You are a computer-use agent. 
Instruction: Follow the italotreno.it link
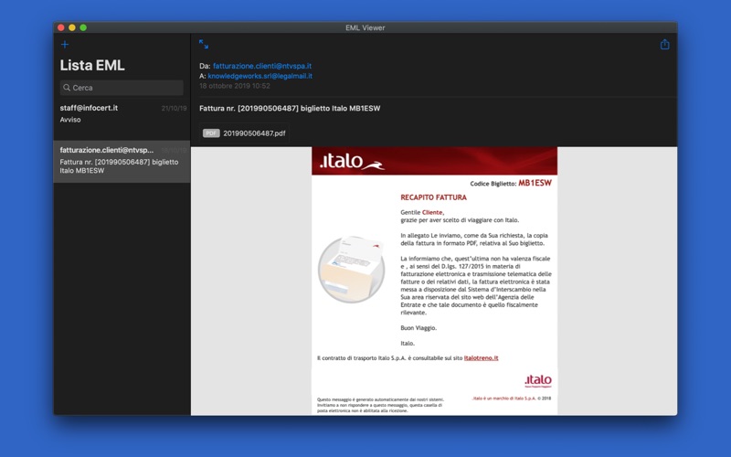pyautogui.click(x=482, y=358)
